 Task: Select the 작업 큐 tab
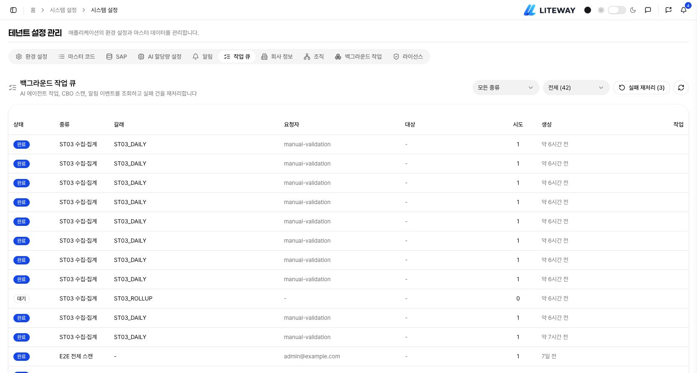237,57
